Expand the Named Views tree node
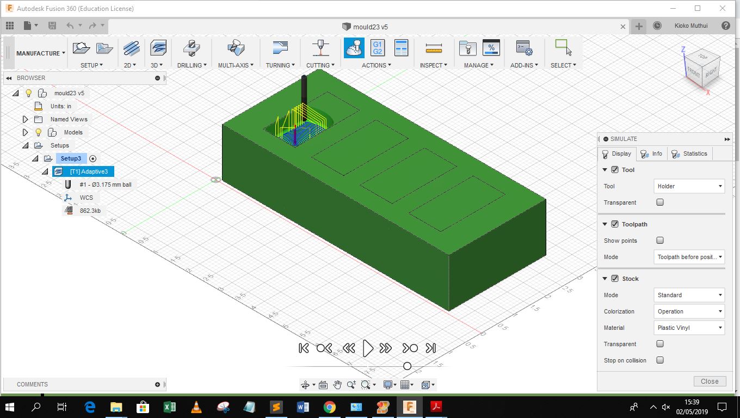Viewport: 740px width, 418px height. [25, 119]
